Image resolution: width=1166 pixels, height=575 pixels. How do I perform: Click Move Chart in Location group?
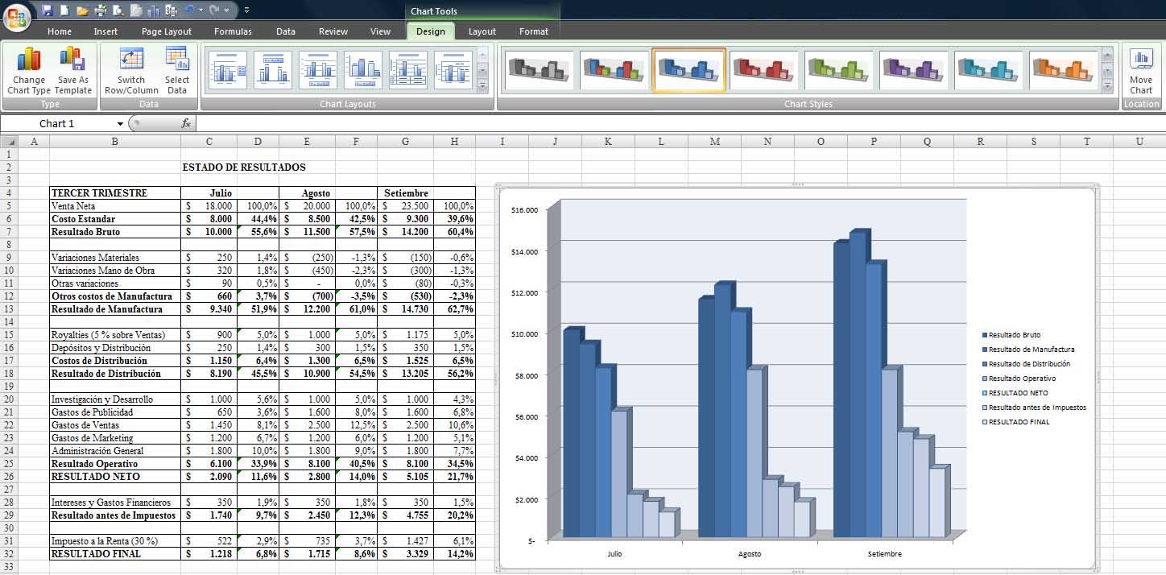(1140, 71)
